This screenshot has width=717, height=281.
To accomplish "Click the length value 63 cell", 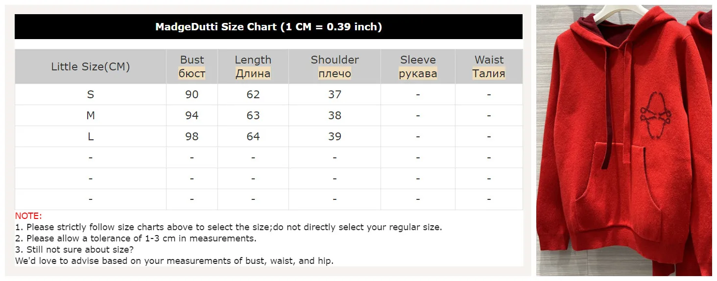I will (x=253, y=115).
